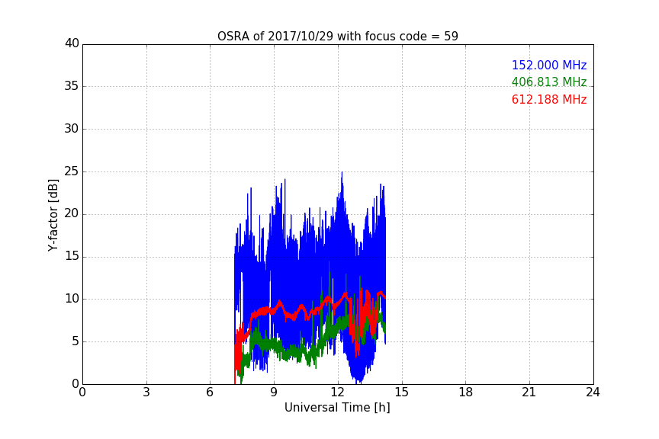Screen dimensions: 659x439
Task: Select the green '406.813 MHz' legend label
Action: [549, 82]
